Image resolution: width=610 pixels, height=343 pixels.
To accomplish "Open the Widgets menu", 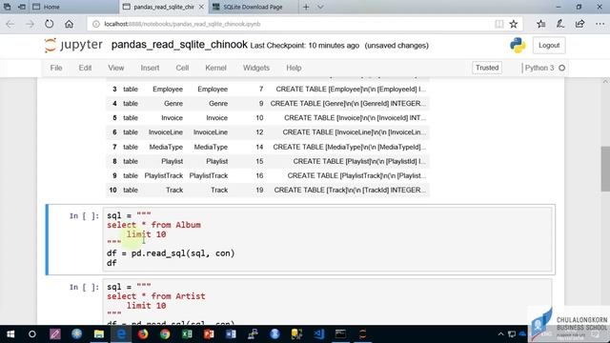I will (256, 68).
